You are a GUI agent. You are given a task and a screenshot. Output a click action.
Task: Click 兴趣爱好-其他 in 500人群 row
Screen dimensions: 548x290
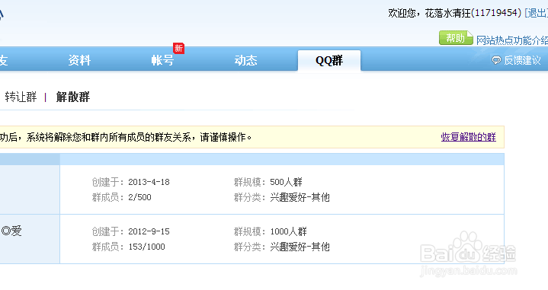[x=300, y=198]
